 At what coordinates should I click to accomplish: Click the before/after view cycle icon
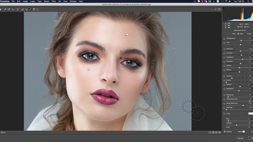click(210, 133)
